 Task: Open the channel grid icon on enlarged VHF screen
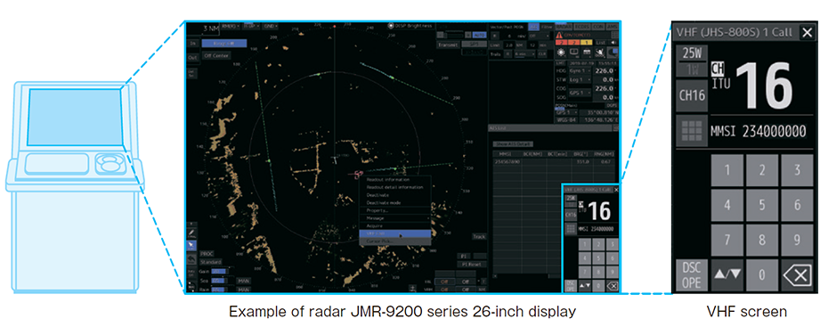point(691,129)
